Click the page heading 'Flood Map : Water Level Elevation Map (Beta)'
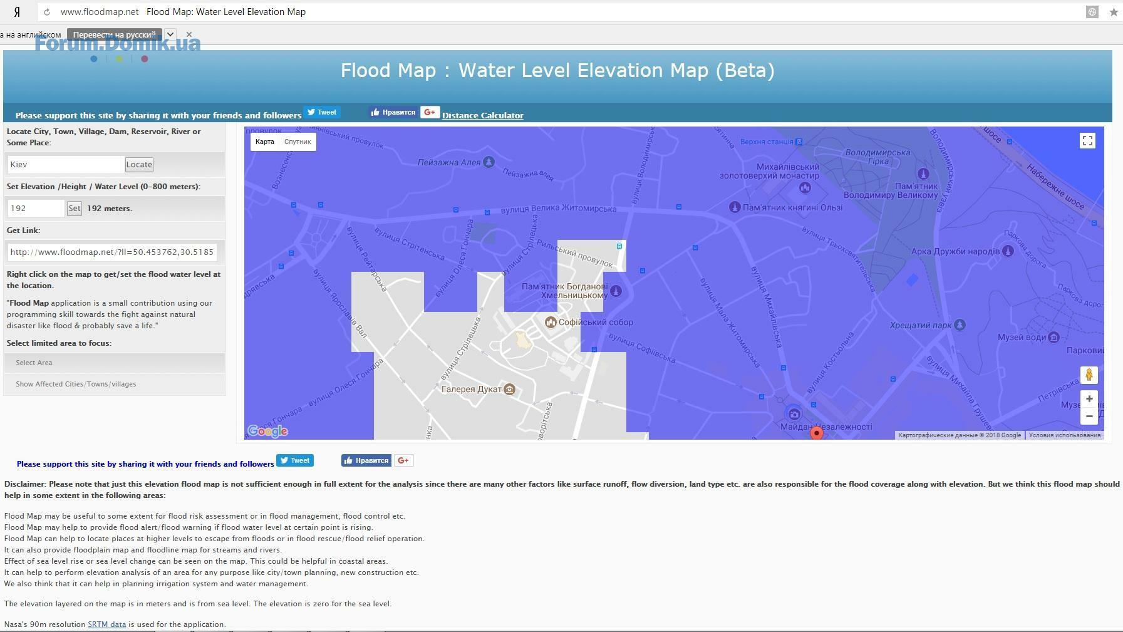 tap(557, 70)
